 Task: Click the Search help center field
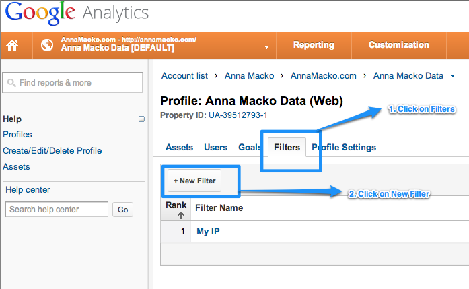(x=57, y=209)
